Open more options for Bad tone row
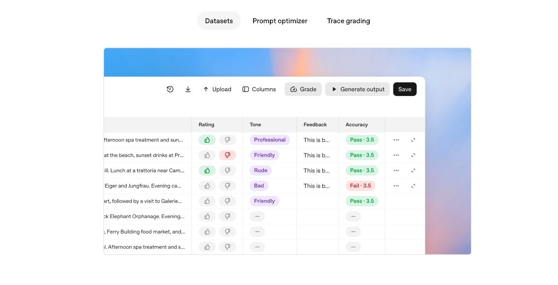 (x=396, y=186)
